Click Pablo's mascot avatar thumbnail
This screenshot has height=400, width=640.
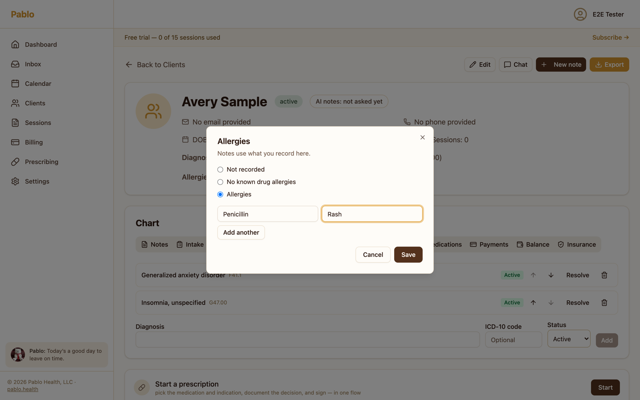click(18, 355)
